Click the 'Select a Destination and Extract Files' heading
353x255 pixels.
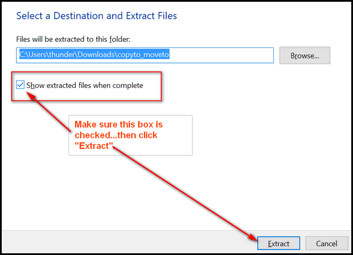click(96, 16)
